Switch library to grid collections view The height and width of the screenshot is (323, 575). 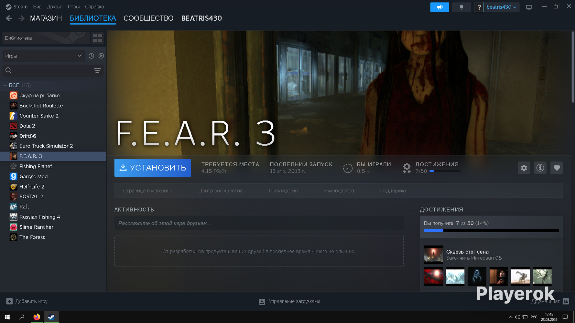coord(97,38)
